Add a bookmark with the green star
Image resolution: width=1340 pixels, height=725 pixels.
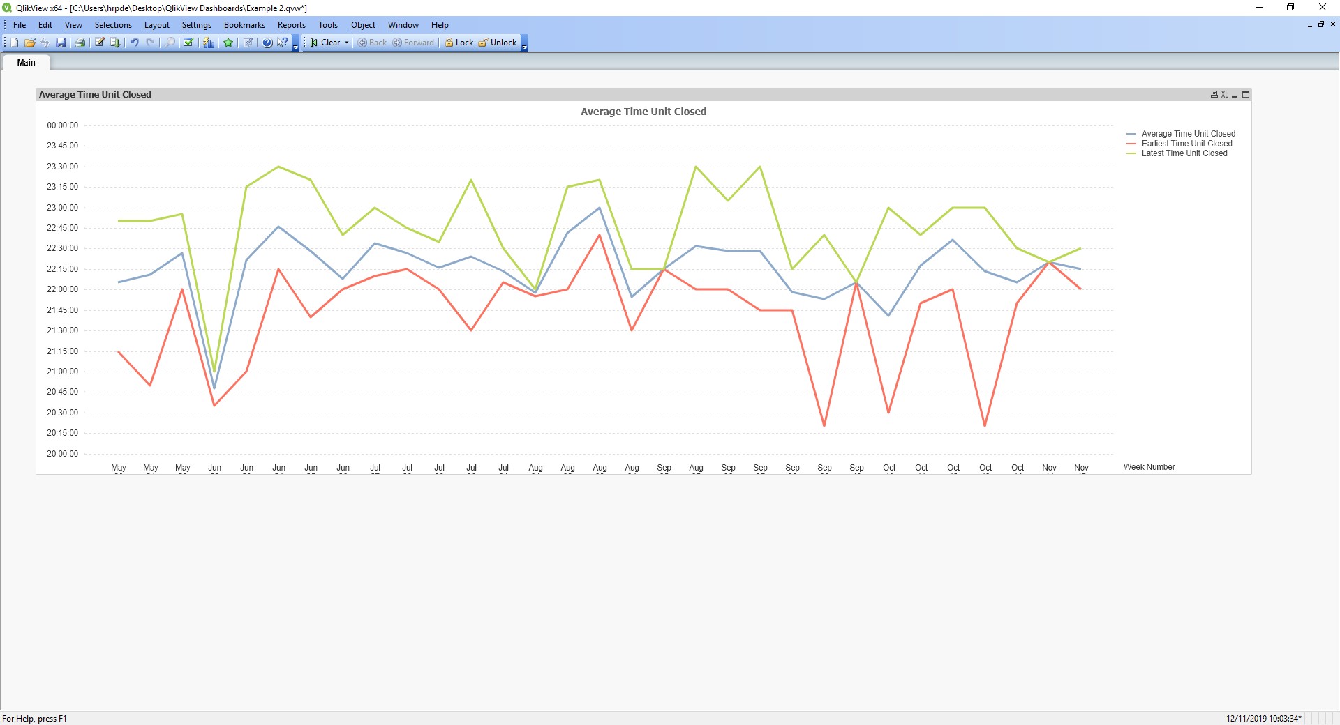(x=228, y=43)
